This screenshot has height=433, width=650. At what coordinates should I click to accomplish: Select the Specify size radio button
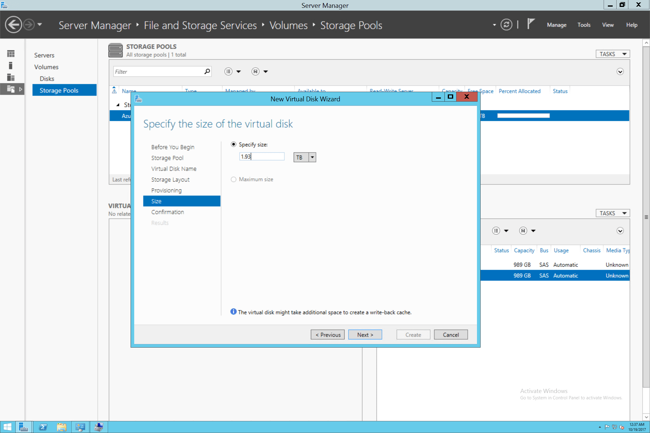click(x=234, y=144)
